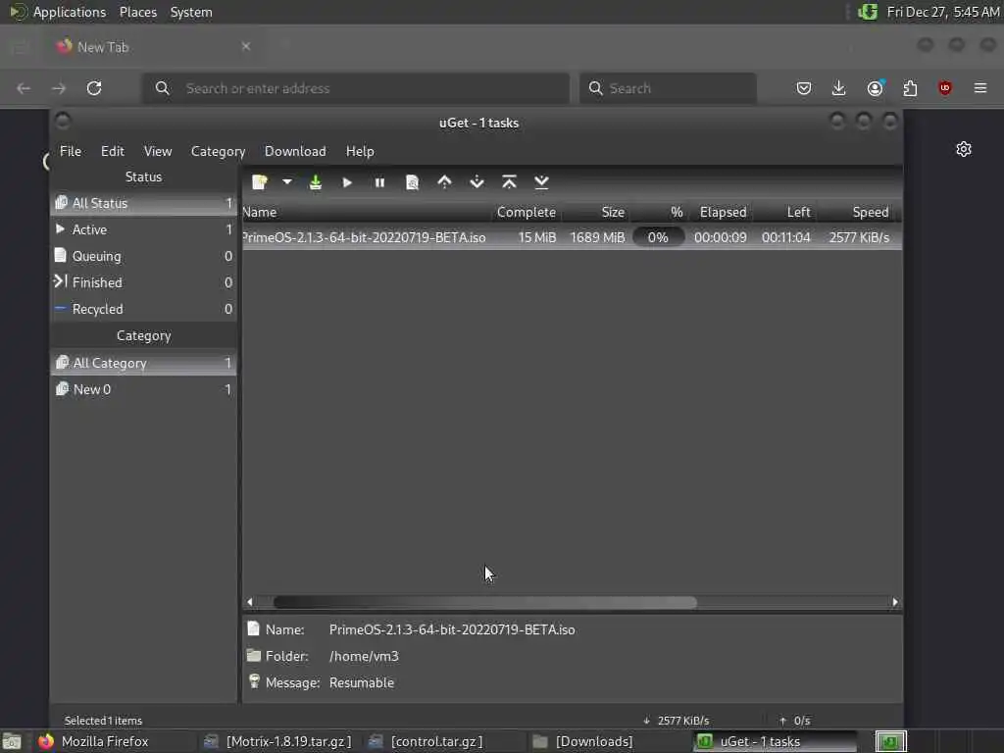The image size is (1004, 753).
Task: Click the left arrow of the horizontal scrollbar
Action: click(250, 603)
